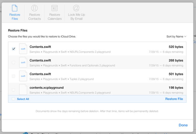Click the Restore Files section heading
The image size is (196, 134).
(18, 30)
